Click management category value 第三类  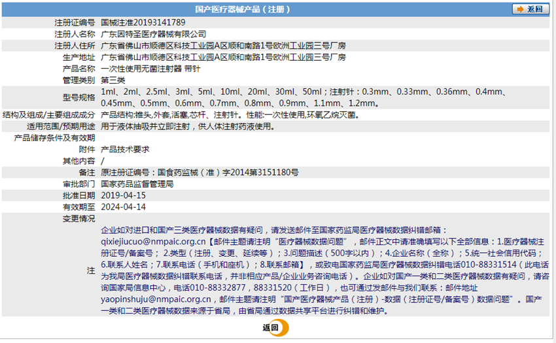tap(113, 80)
